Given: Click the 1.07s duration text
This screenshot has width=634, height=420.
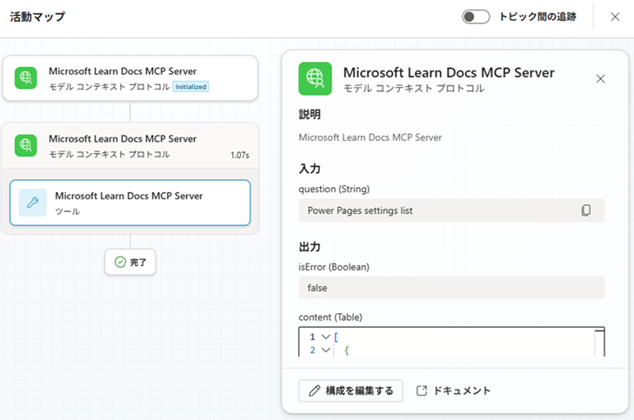Looking at the screenshot, I should click(240, 156).
